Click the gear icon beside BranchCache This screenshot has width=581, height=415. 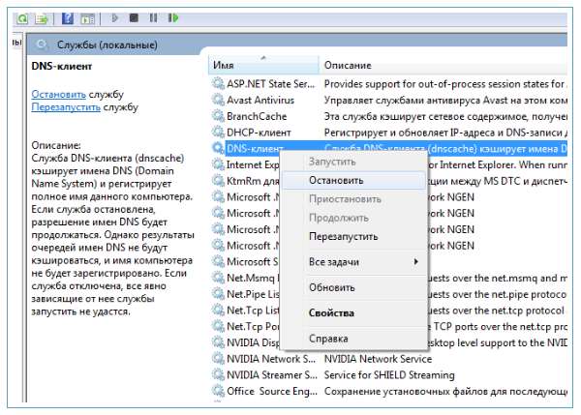tap(218, 116)
